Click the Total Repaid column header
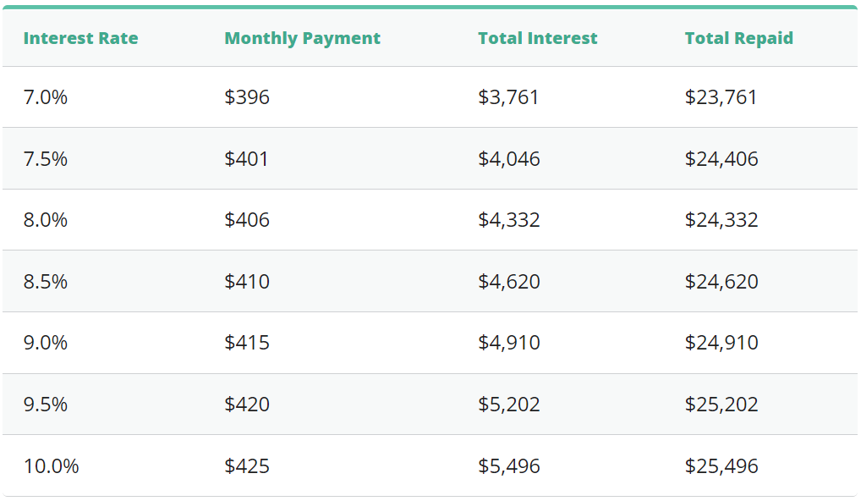The width and height of the screenshot is (861, 501). pos(738,38)
